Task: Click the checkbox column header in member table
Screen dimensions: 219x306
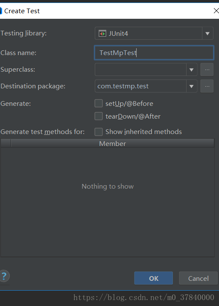Action: coord(6,143)
